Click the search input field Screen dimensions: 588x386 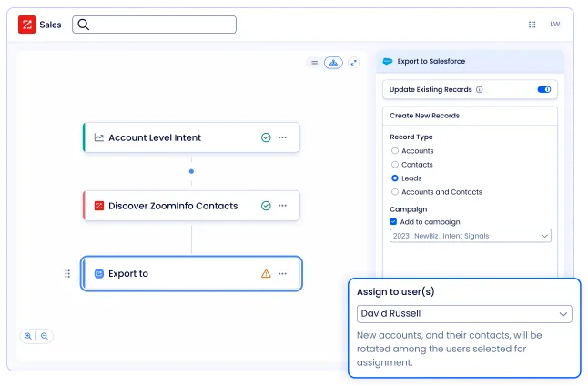pyautogui.click(x=154, y=25)
